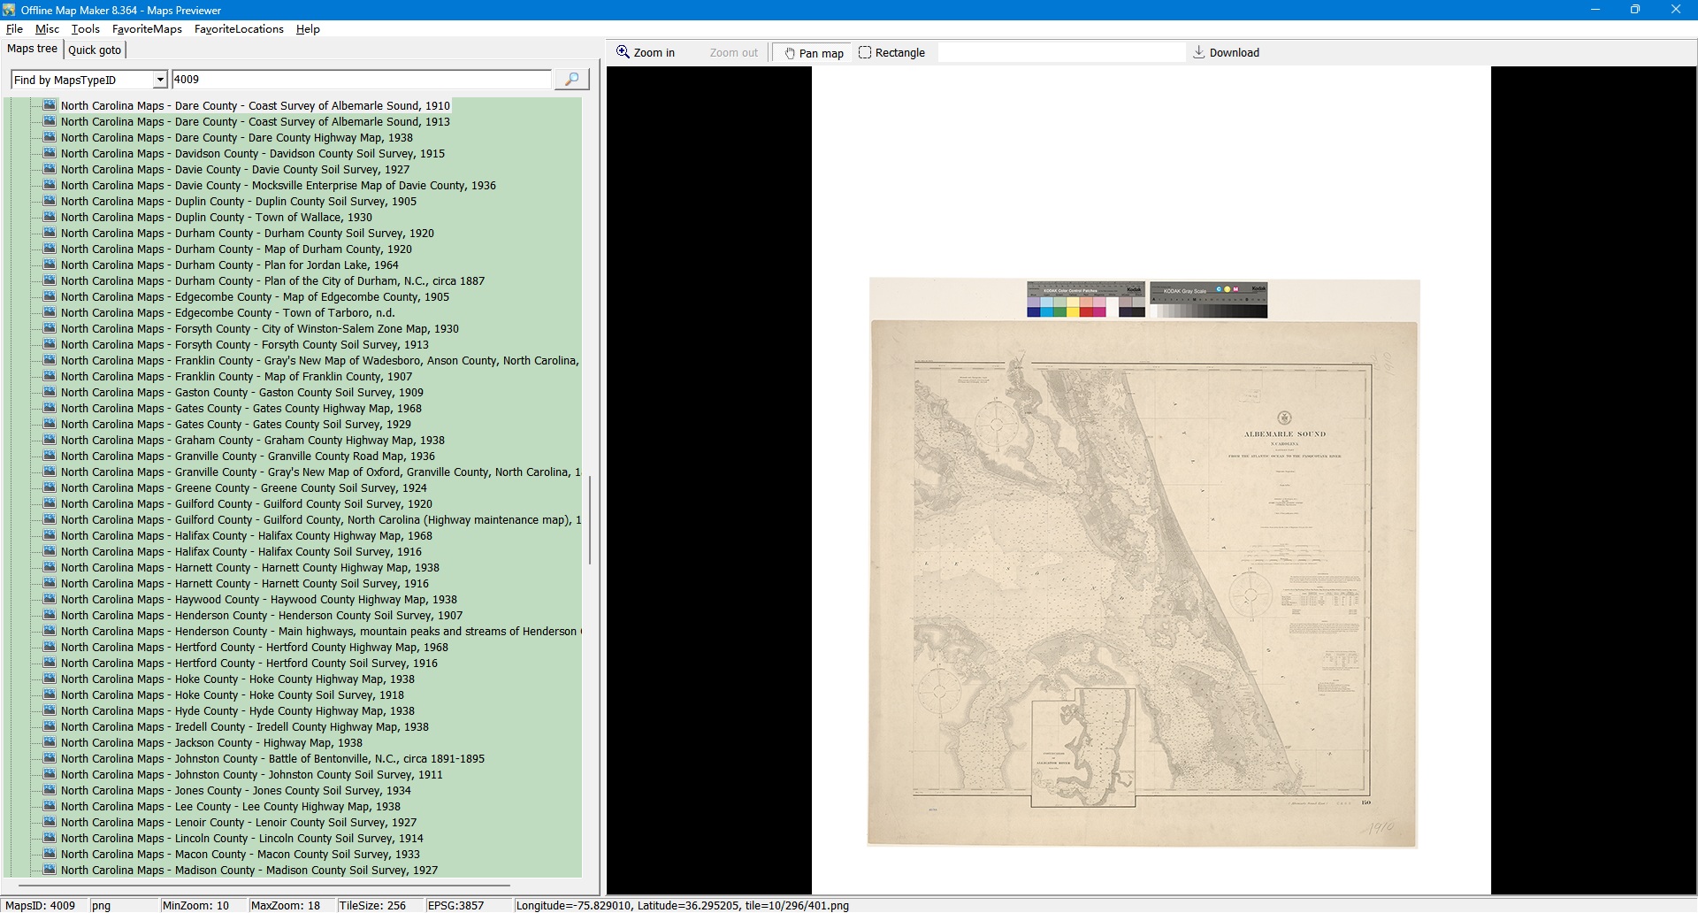Image resolution: width=1698 pixels, height=913 pixels.
Task: Click the search field containing 4009
Action: click(361, 80)
